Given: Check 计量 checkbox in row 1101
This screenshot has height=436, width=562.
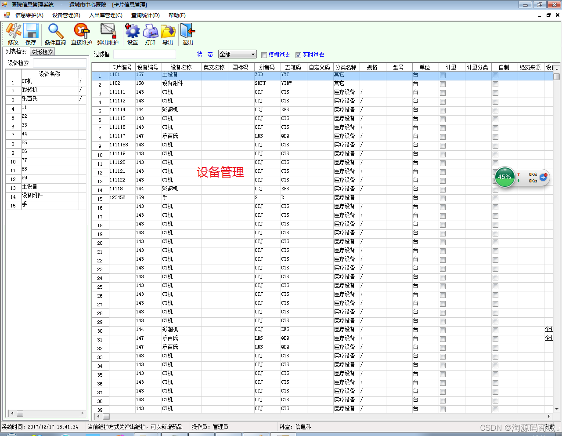Looking at the screenshot, I should (x=443, y=76).
